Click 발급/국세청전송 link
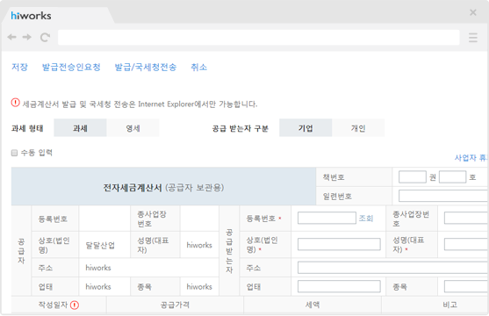This screenshot has width=489, height=316. 146,67
